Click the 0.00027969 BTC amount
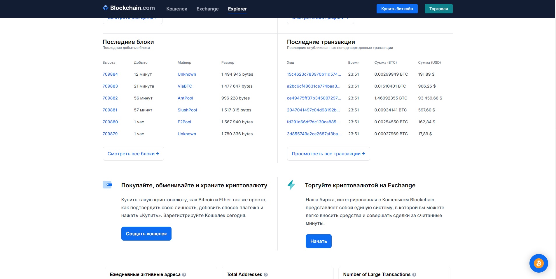The width and height of the screenshot is (556, 279). point(391,134)
